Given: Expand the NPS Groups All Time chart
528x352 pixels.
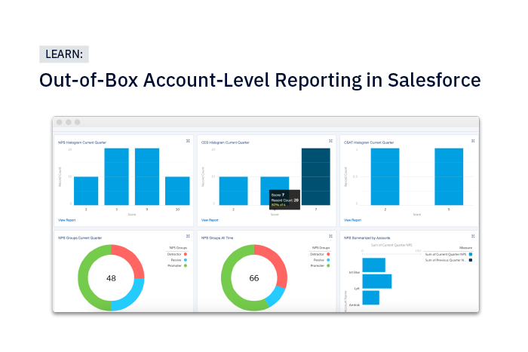Looking at the screenshot, I should (330, 237).
